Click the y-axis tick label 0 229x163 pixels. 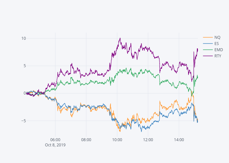click(25, 93)
